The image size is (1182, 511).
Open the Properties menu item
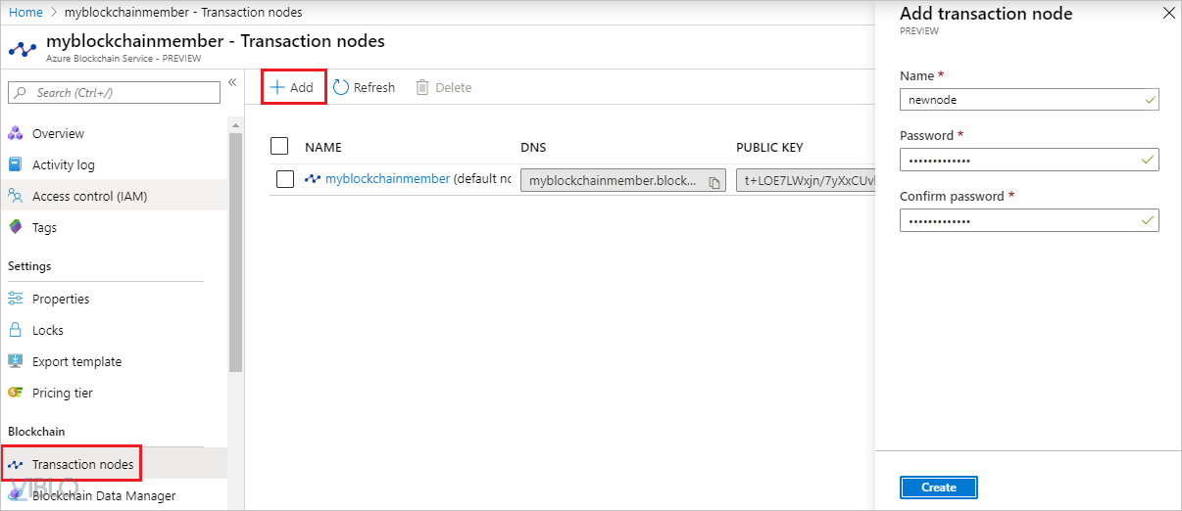tap(61, 300)
